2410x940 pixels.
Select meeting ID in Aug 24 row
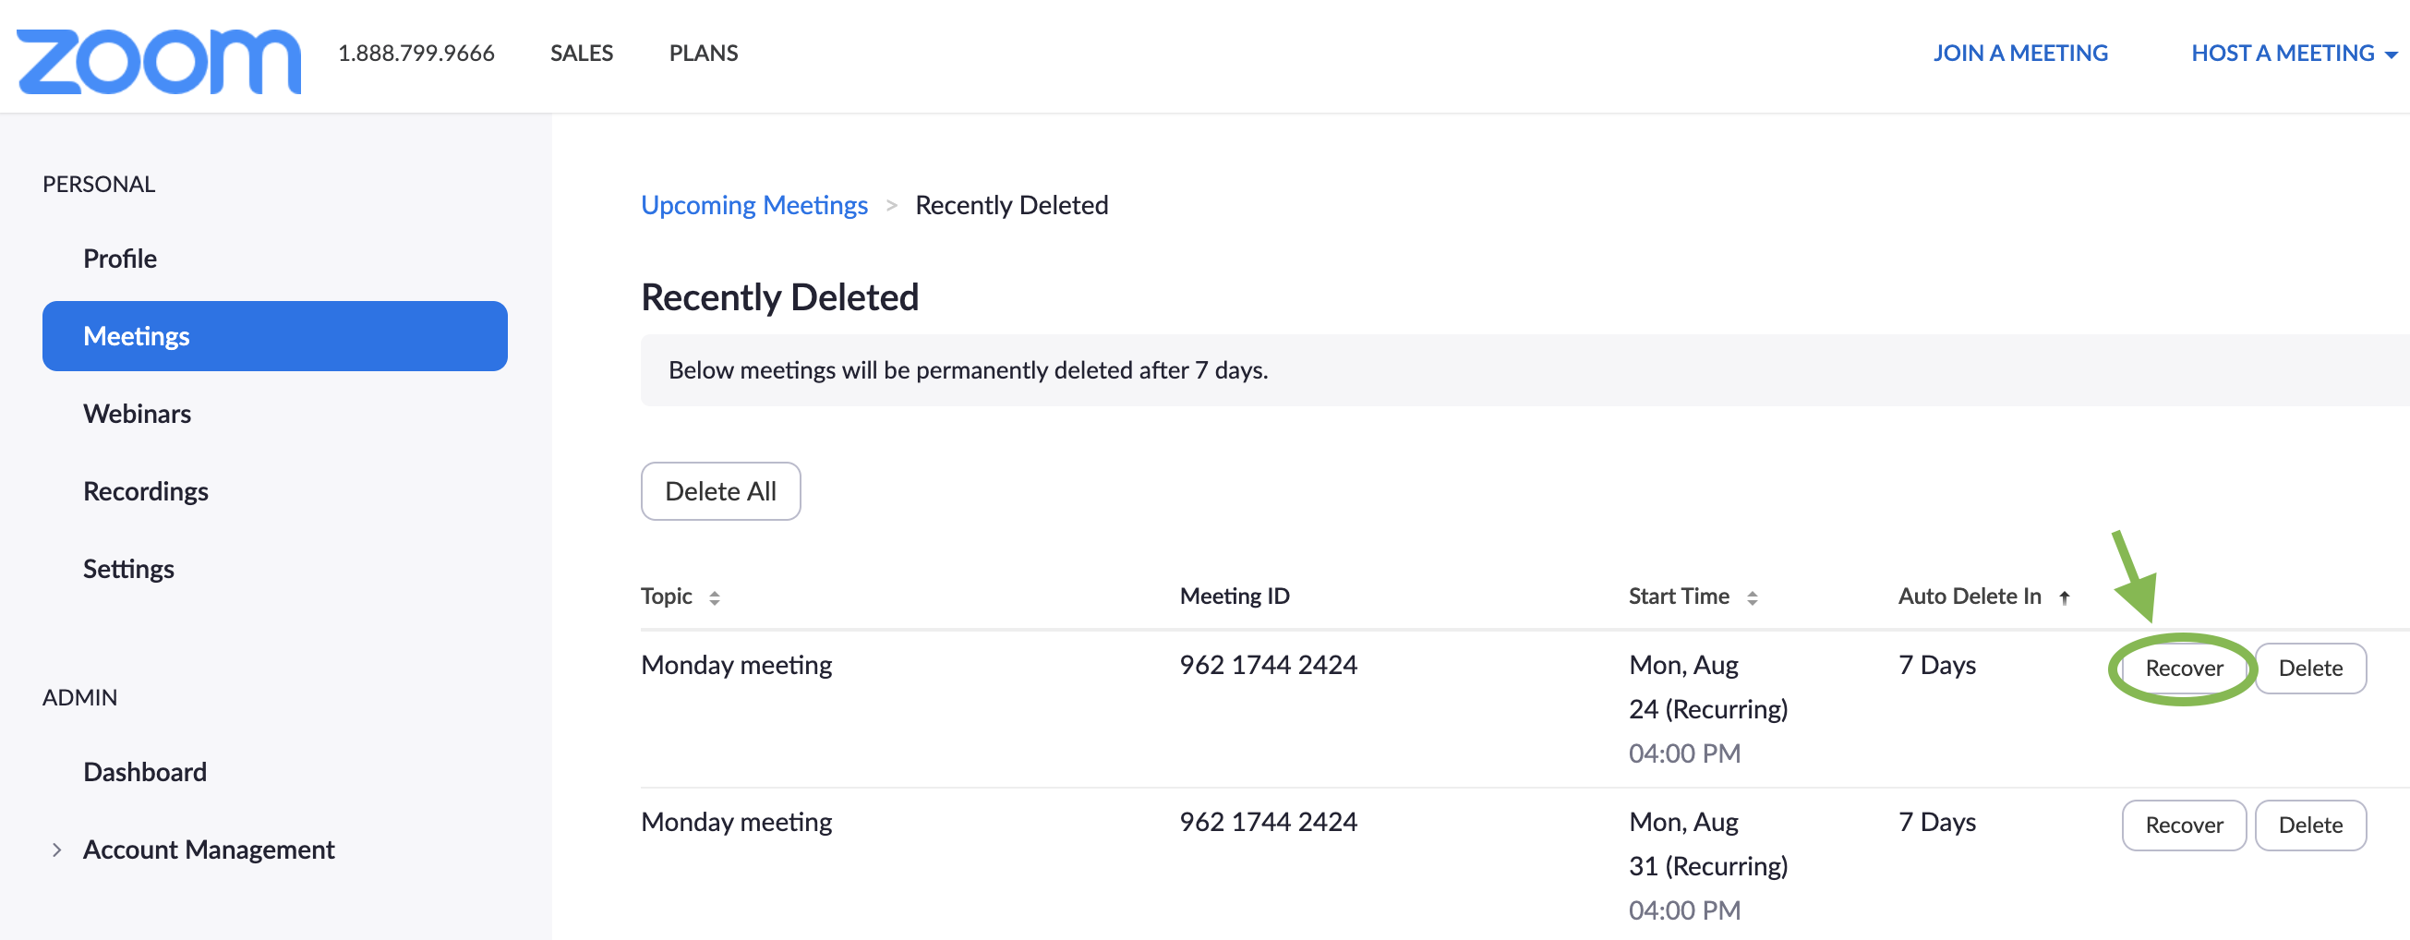pyautogui.click(x=1268, y=665)
